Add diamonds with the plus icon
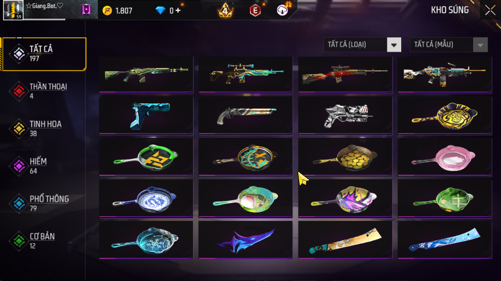Screen dimensions: 501x281 178,11
